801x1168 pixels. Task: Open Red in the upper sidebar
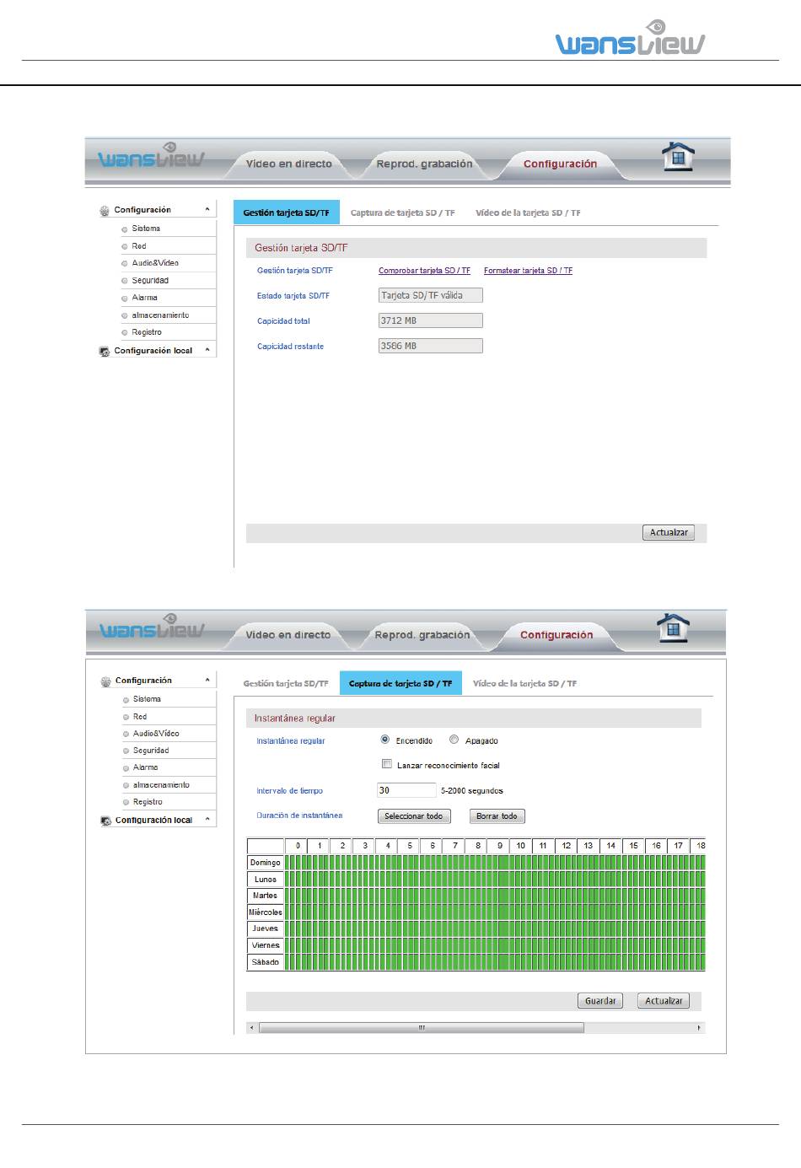click(x=139, y=246)
